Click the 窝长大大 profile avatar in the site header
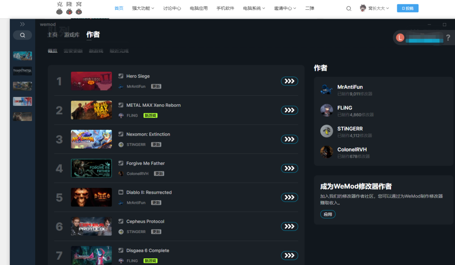Screen dimensions: 455x265 click(x=363, y=8)
